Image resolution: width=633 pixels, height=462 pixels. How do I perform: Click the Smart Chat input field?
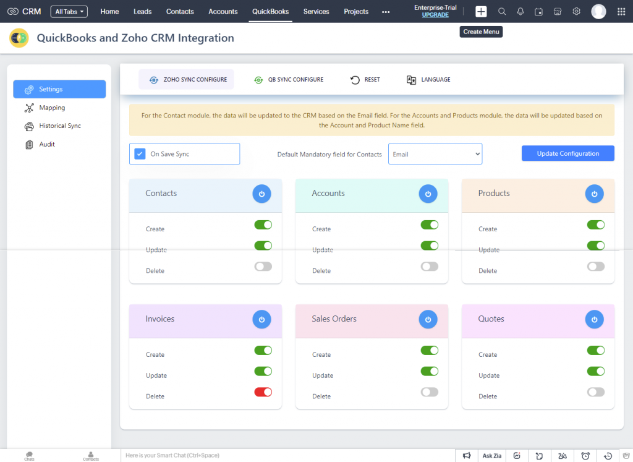click(287, 456)
